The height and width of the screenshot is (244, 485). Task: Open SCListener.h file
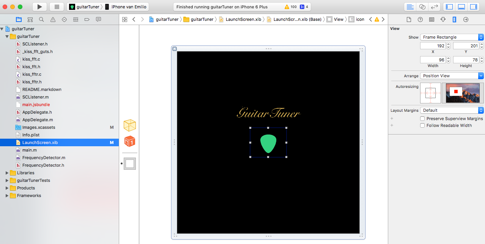click(x=35, y=44)
